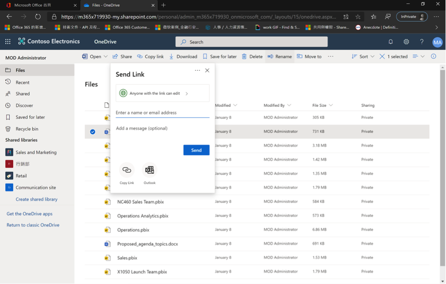The height and width of the screenshot is (284, 446).
Task: Open the information details pane icon
Action: (433, 56)
